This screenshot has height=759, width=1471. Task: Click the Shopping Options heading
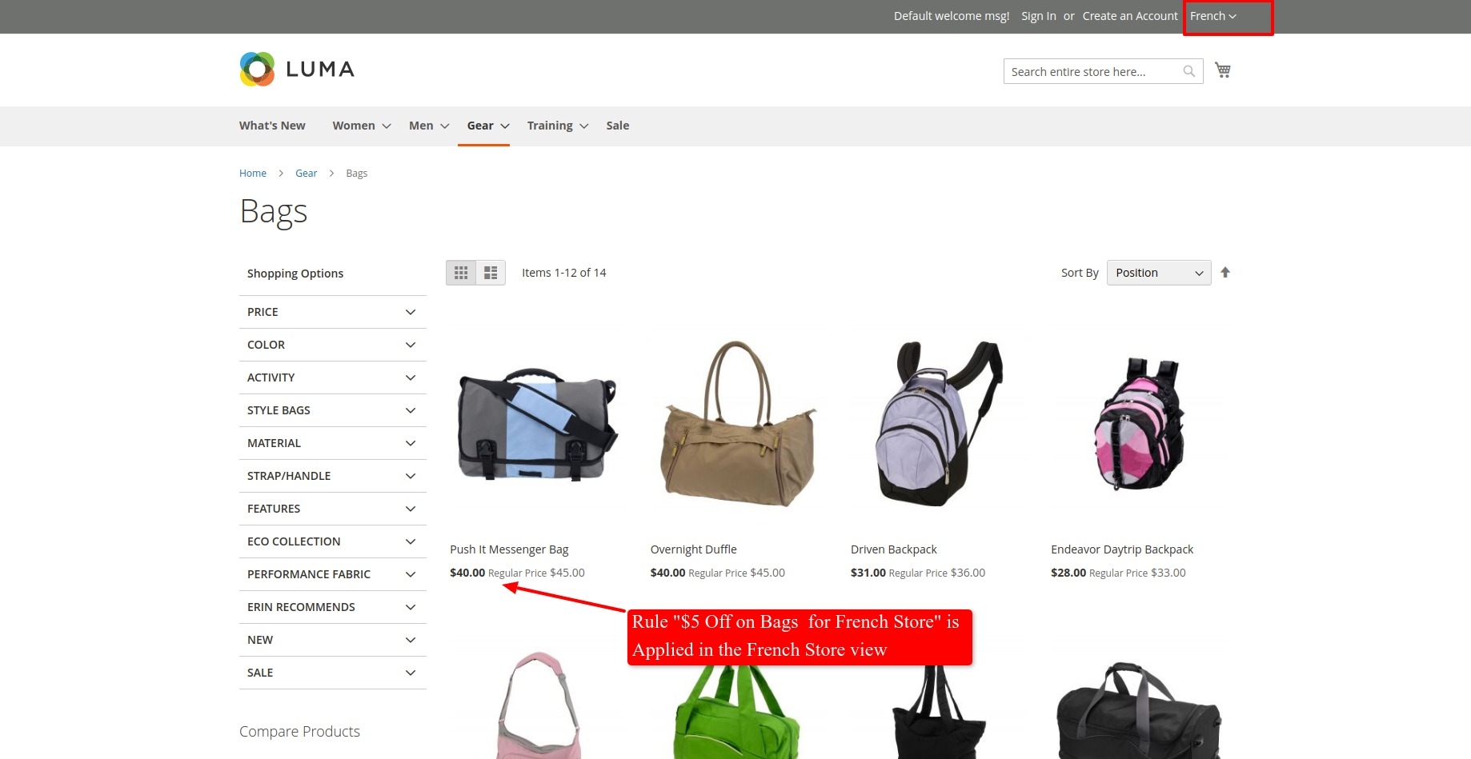tap(295, 274)
